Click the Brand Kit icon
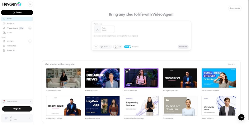 pos(4,50)
